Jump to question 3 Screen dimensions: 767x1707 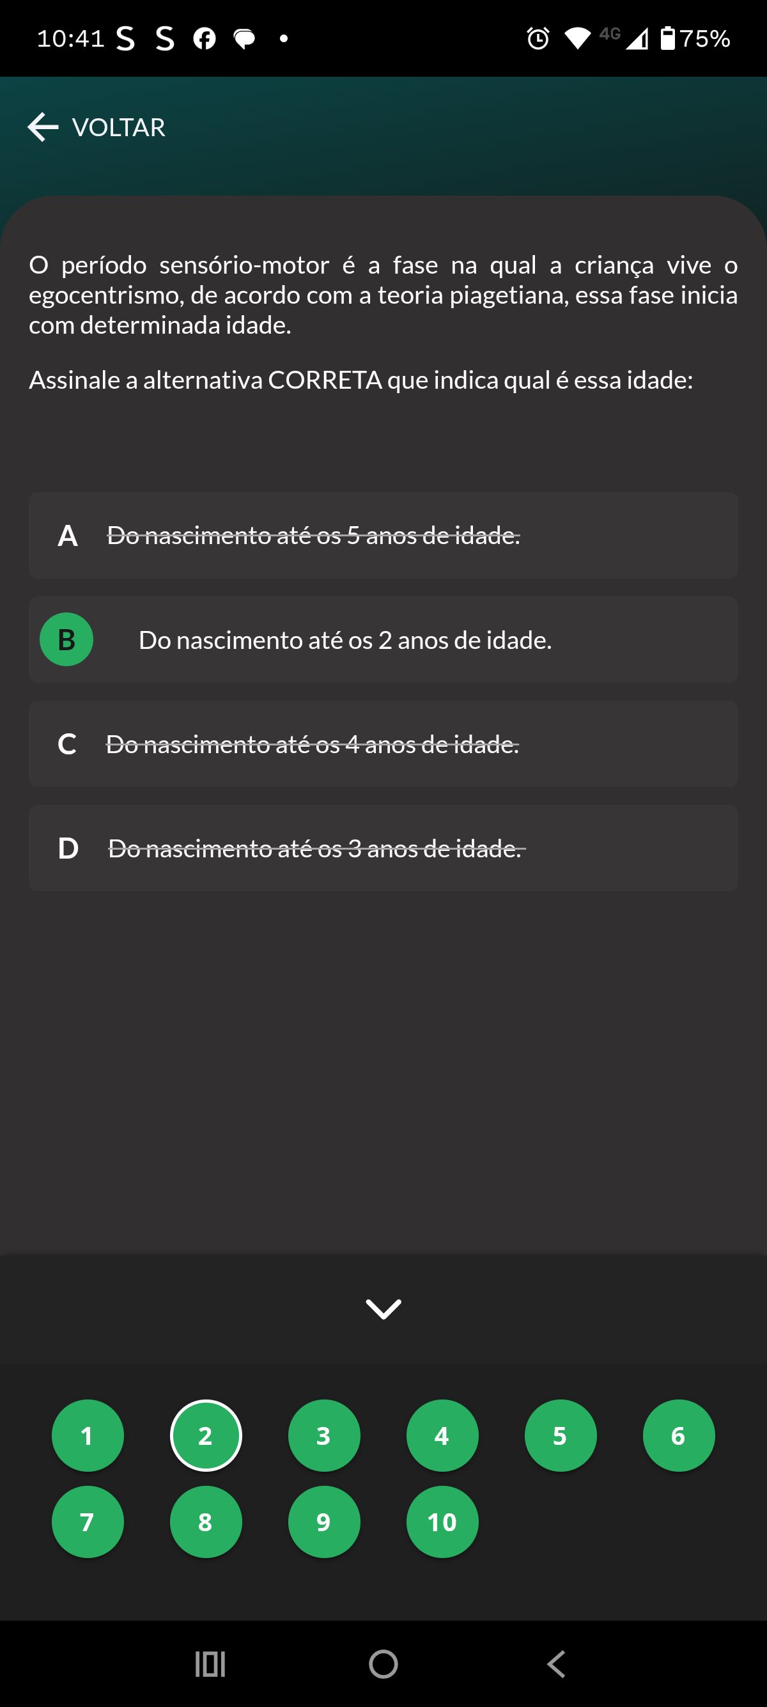tap(324, 1435)
